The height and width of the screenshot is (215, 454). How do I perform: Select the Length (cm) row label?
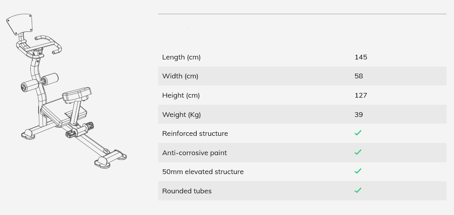pyautogui.click(x=181, y=57)
